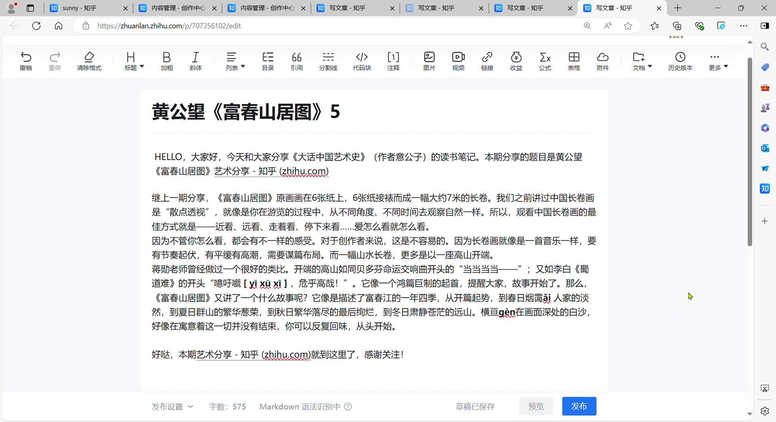Click the address bar URL
Viewport: 776px width, 422px height.
[x=169, y=26]
